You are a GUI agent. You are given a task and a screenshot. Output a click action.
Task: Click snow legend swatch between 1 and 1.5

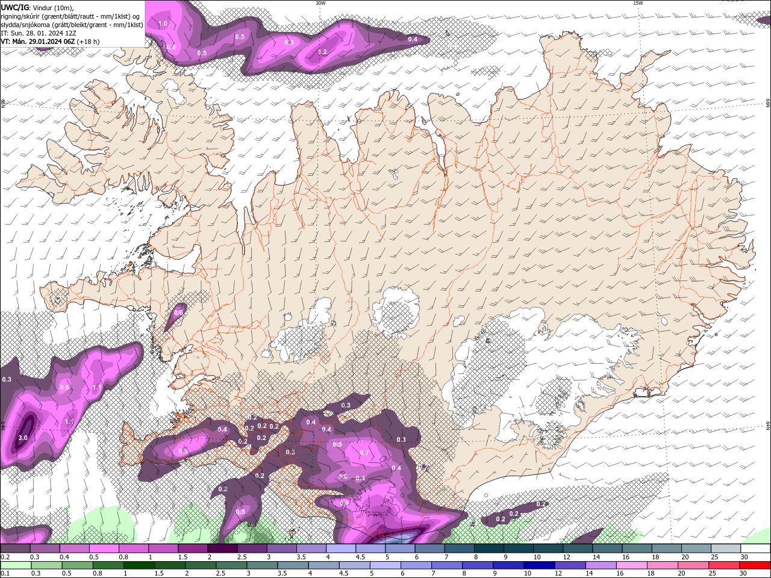163,548
